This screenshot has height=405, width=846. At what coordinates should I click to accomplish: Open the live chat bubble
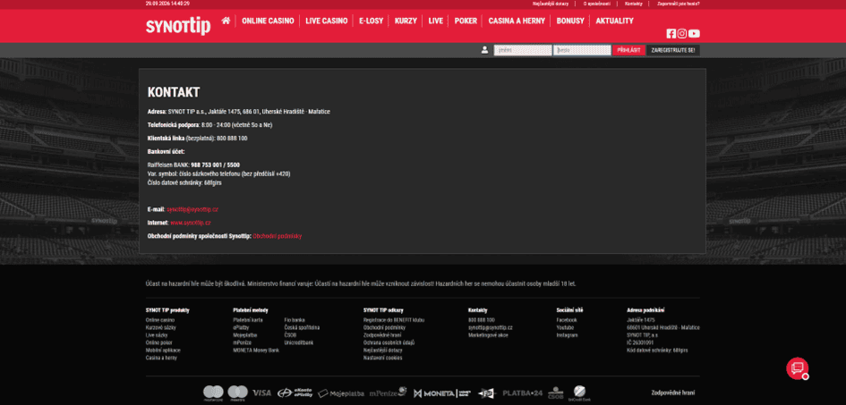pyautogui.click(x=797, y=368)
